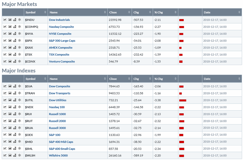Click the red change bar for Dow Utilities
The height and width of the screenshot is (160, 243).
tap(183, 100)
